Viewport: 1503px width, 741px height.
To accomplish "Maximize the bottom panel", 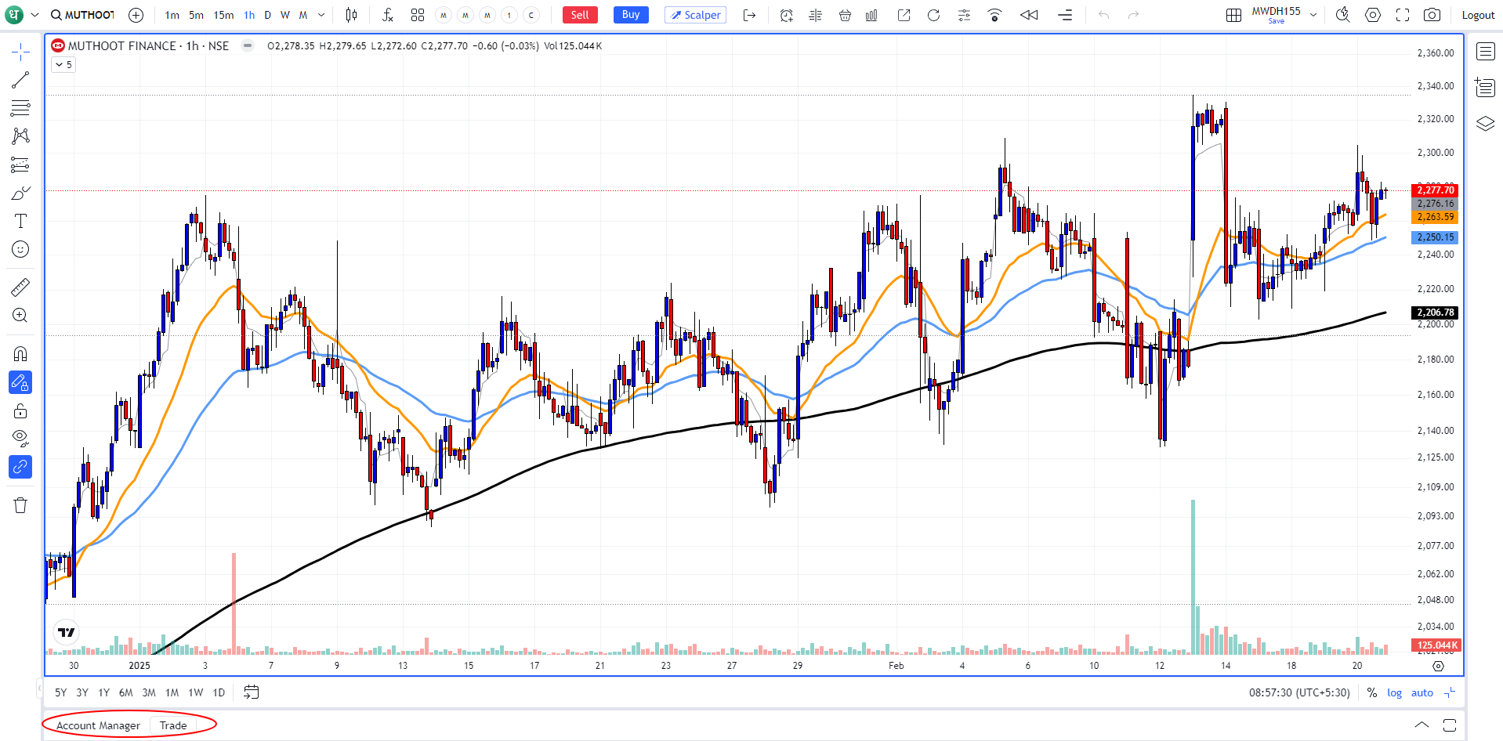I will pyautogui.click(x=1450, y=725).
